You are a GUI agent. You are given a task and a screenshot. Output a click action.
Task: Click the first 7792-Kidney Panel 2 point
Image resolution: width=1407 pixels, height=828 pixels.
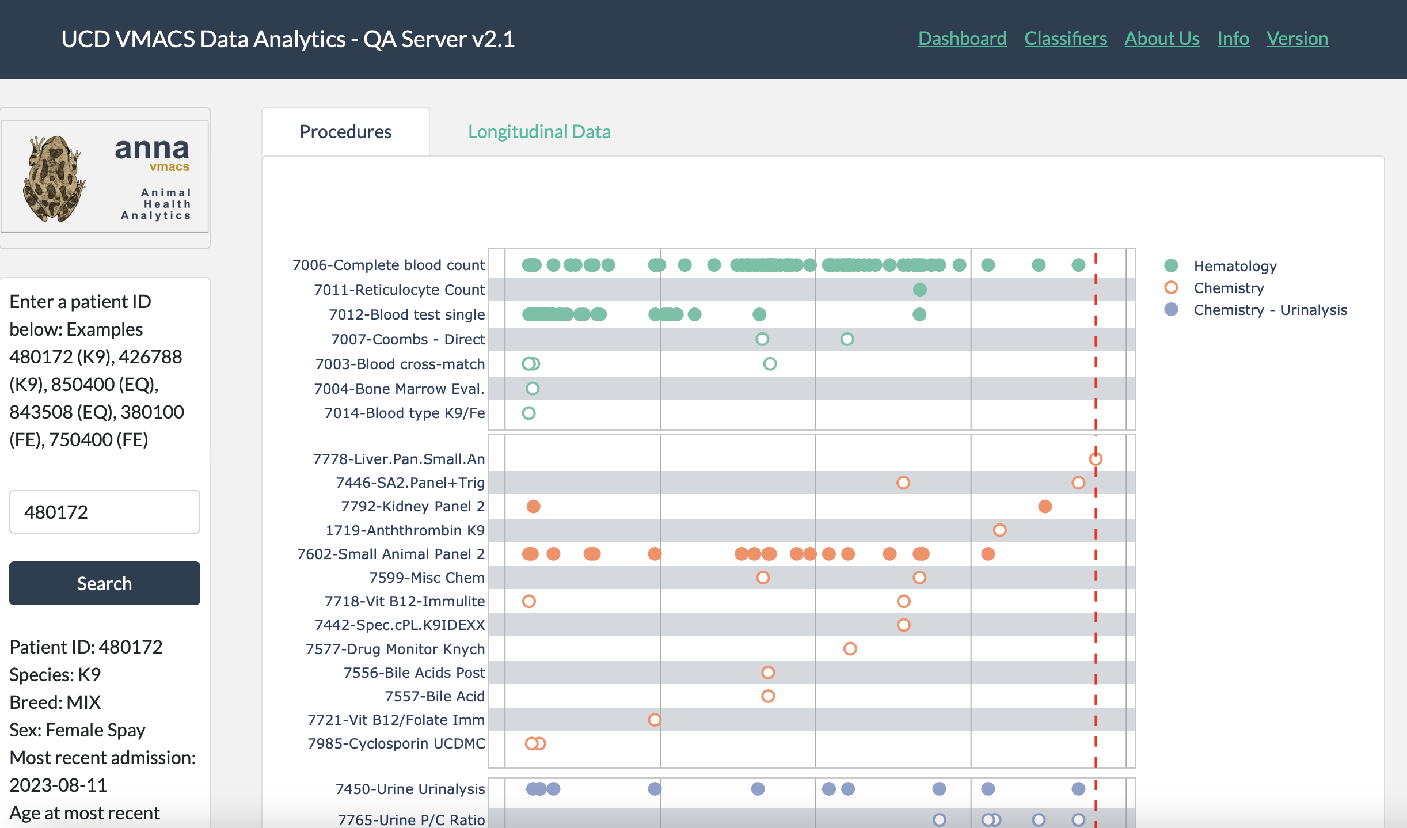[533, 507]
